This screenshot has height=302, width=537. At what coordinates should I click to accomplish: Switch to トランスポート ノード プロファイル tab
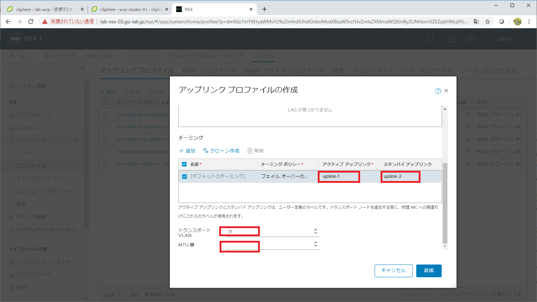(x=402, y=70)
